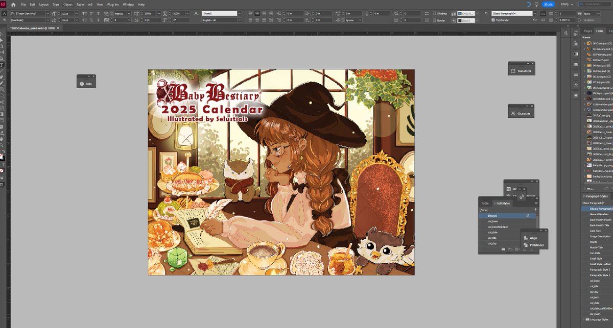Toggle the Shading checkbox in the control bar

tap(434, 14)
